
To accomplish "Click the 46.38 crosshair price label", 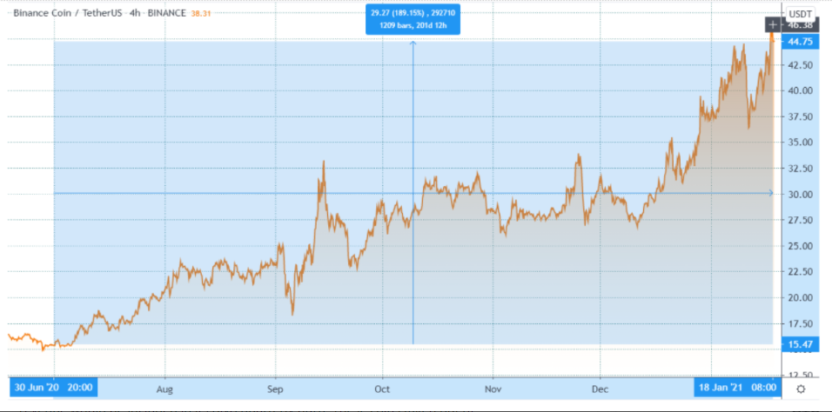I will coord(801,25).
